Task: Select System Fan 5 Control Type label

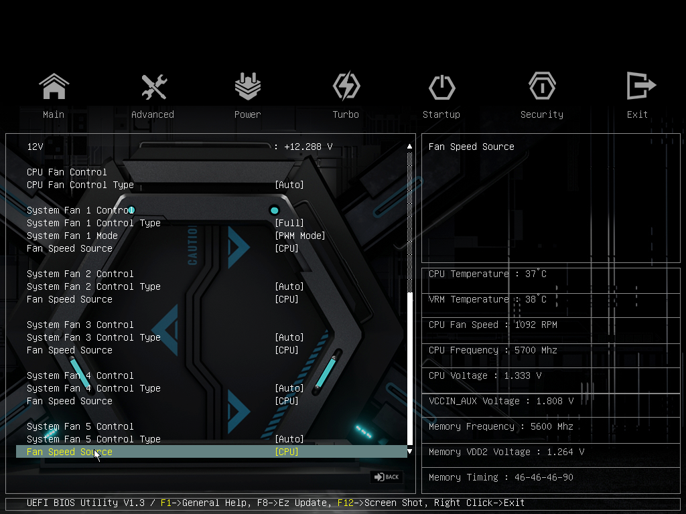Action: (x=94, y=439)
